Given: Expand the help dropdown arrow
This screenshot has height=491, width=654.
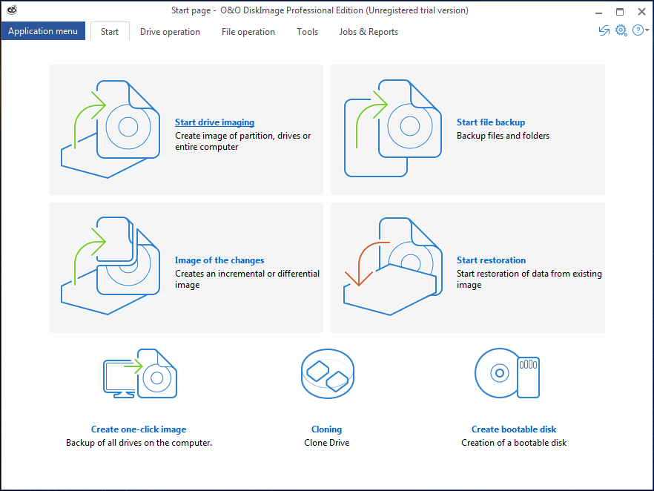Looking at the screenshot, I should click(647, 30).
